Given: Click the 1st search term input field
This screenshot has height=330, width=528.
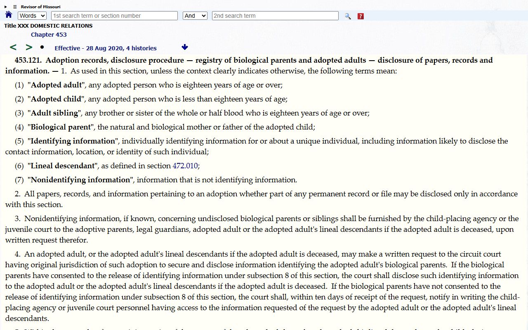Looking at the screenshot, I should click(114, 16).
